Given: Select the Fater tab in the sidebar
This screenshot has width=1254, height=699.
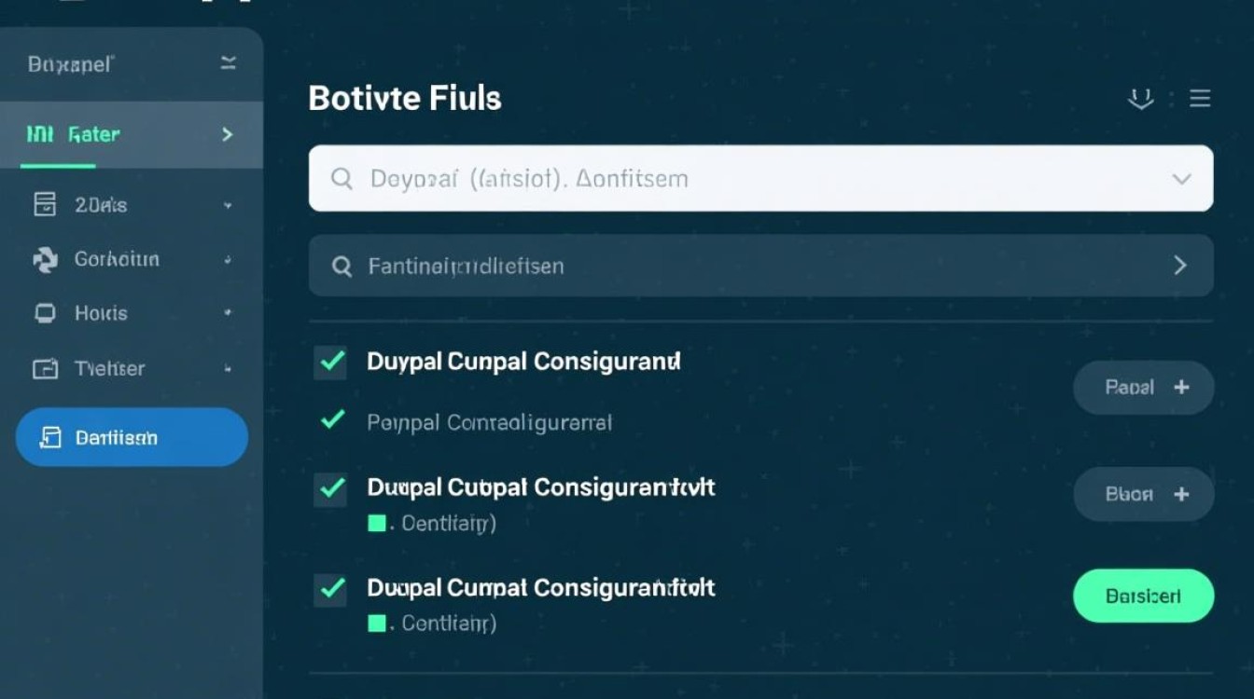Looking at the screenshot, I should pos(93,135).
